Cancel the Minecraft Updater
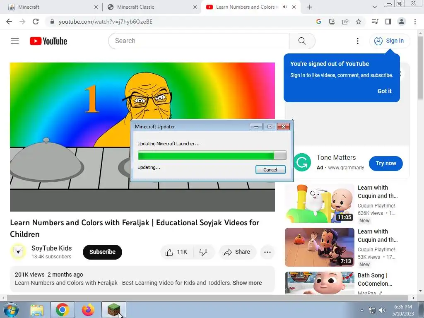 point(270,169)
